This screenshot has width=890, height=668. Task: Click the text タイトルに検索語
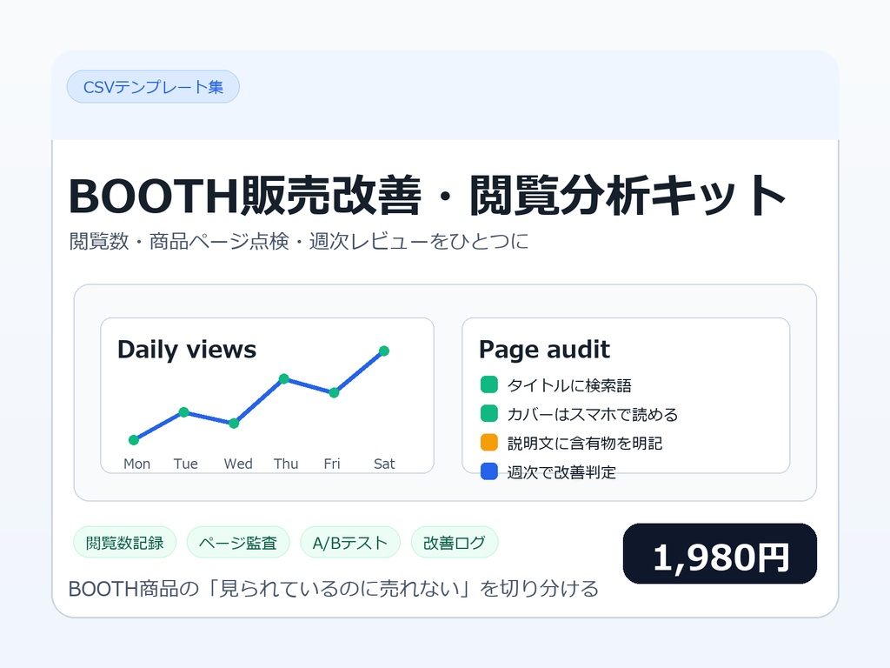coord(569,385)
